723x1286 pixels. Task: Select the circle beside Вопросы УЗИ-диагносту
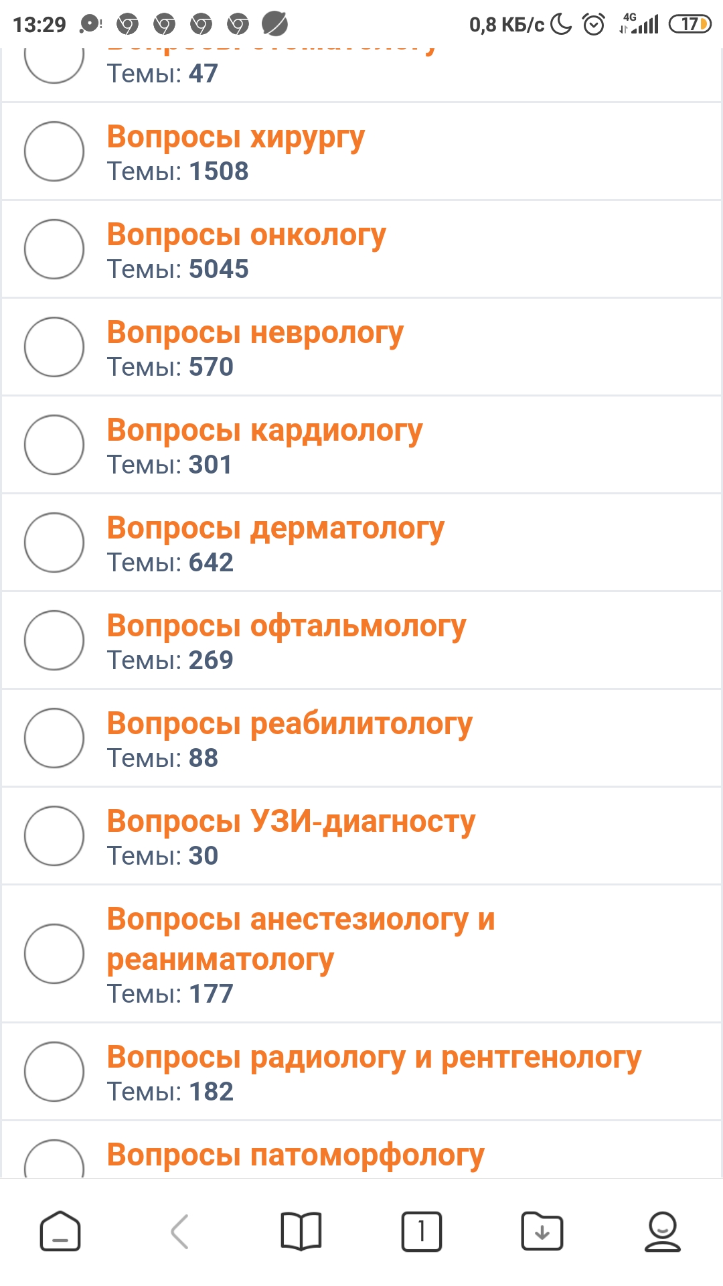(54, 836)
